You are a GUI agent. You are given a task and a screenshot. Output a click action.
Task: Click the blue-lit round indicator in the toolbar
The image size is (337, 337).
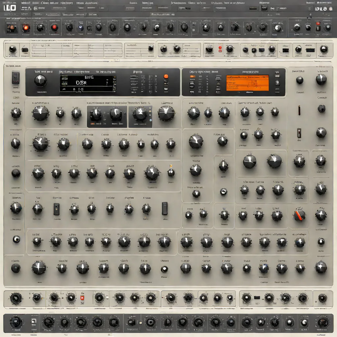81,28
